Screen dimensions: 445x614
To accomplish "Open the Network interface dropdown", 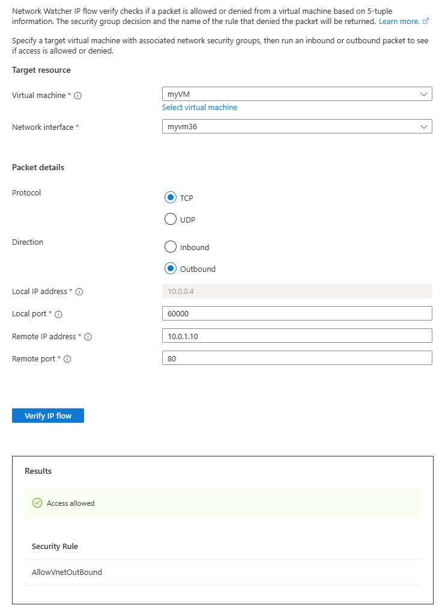I will coord(297,127).
